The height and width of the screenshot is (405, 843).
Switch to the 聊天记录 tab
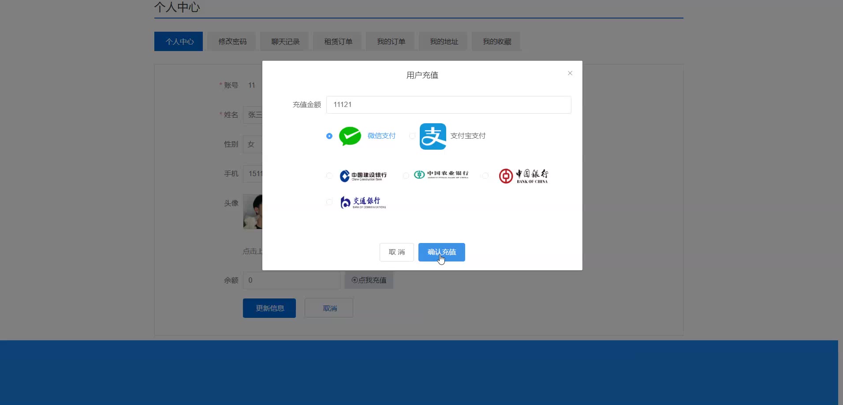[284, 41]
